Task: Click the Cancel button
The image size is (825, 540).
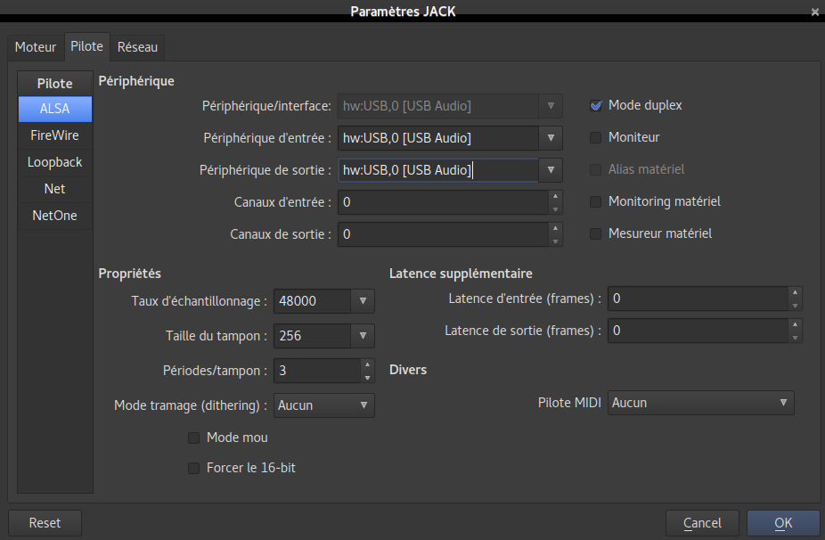Action: [x=702, y=523]
